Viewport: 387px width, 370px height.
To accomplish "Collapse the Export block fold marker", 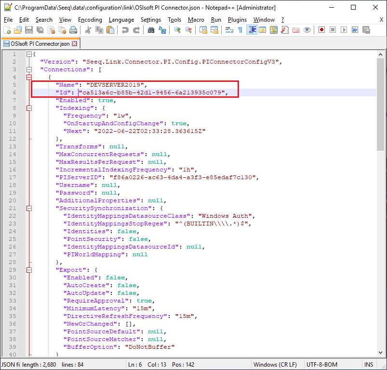I will click(x=29, y=270).
